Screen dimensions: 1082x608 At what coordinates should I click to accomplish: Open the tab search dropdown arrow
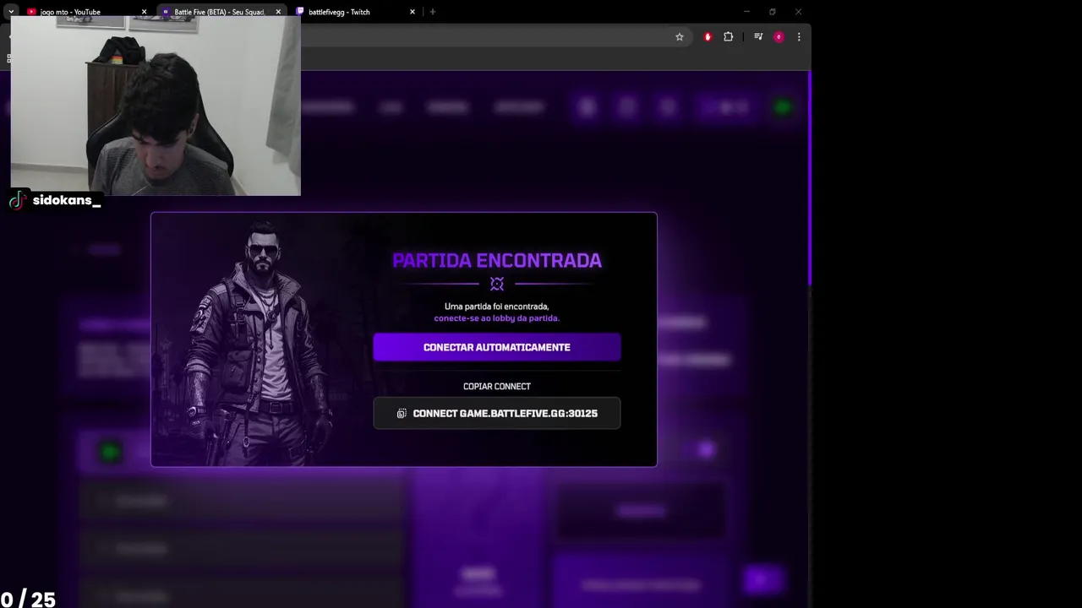(x=11, y=12)
